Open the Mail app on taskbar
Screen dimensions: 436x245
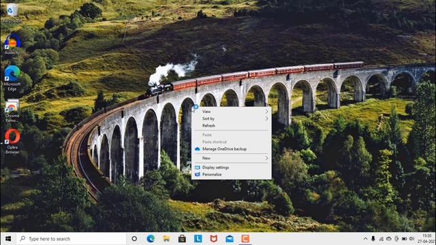(x=230, y=239)
